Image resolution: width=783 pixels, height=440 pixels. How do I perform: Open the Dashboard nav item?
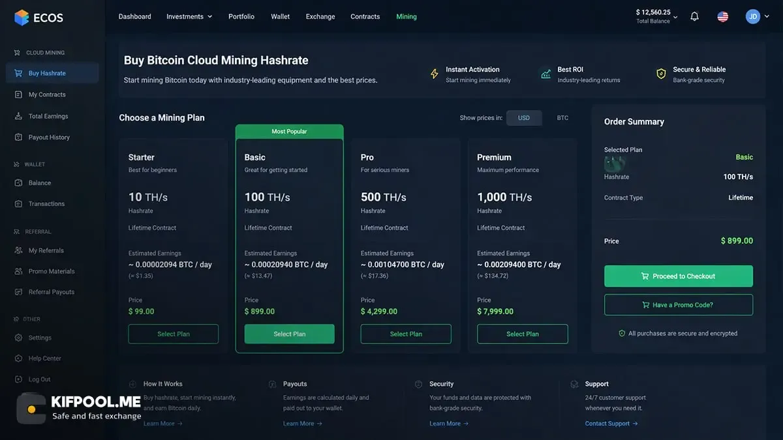[x=135, y=16]
